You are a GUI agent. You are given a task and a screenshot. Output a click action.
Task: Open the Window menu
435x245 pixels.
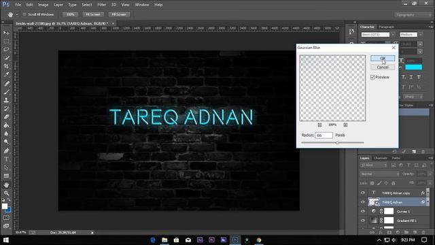142,5
